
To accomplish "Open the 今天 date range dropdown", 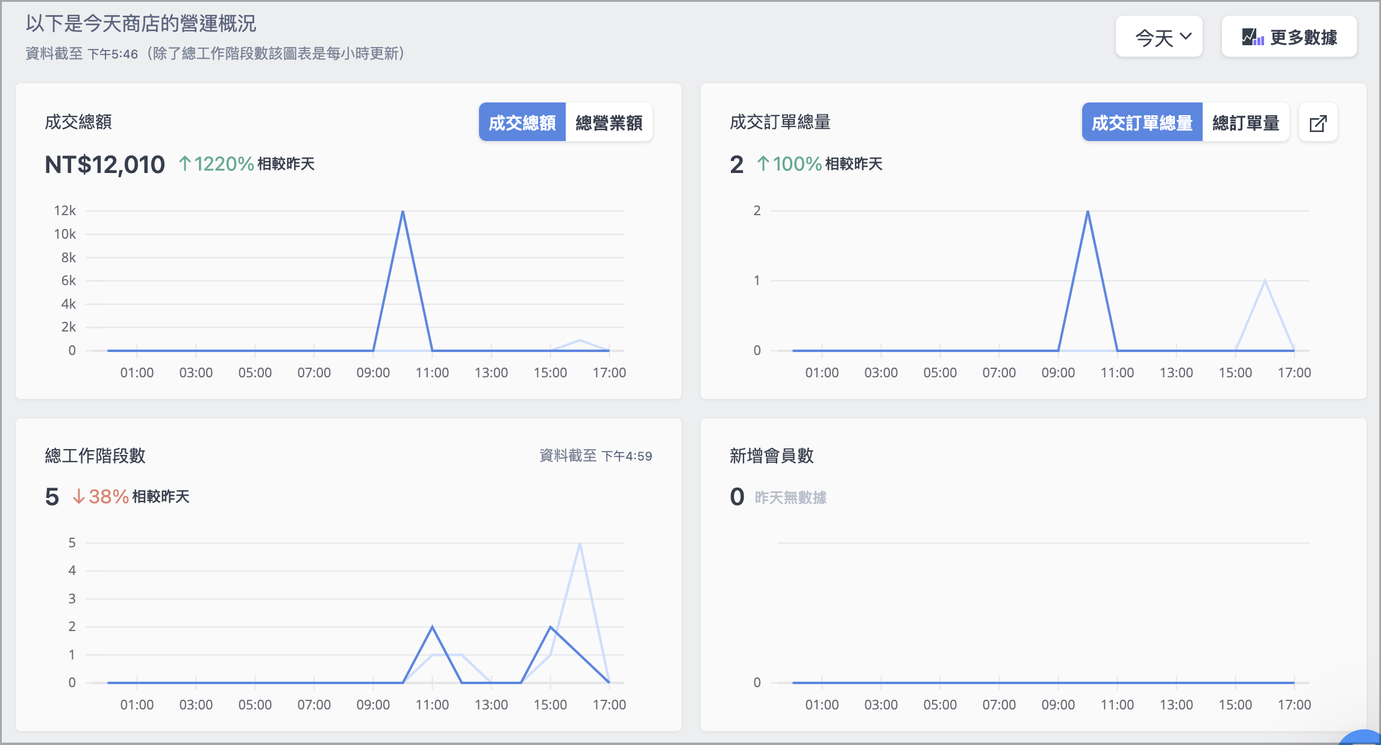I will (x=1159, y=37).
